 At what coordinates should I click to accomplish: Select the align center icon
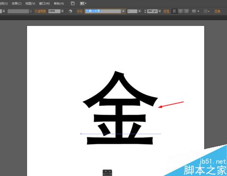coord(180,11)
